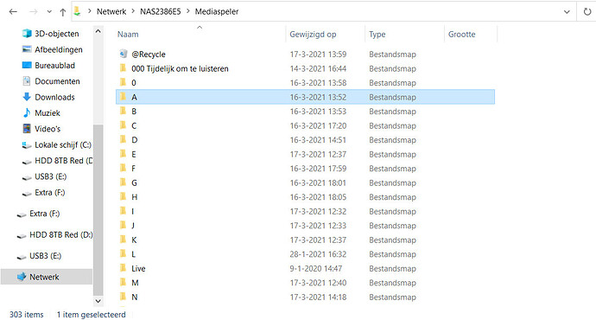Viewport: 596px width, 320px height.
Task: Click the Video's film icon
Action: click(27, 129)
